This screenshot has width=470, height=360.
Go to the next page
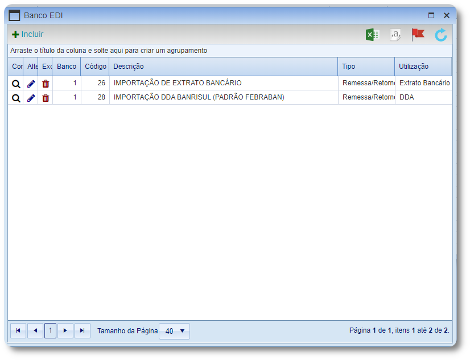(x=65, y=330)
